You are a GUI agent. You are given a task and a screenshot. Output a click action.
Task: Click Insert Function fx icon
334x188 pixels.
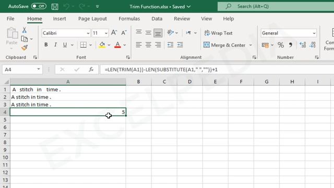[x=91, y=69]
